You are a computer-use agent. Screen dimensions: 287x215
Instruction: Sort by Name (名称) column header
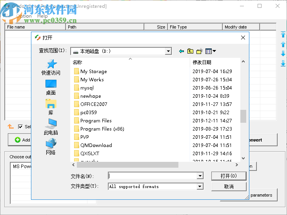click(130, 63)
